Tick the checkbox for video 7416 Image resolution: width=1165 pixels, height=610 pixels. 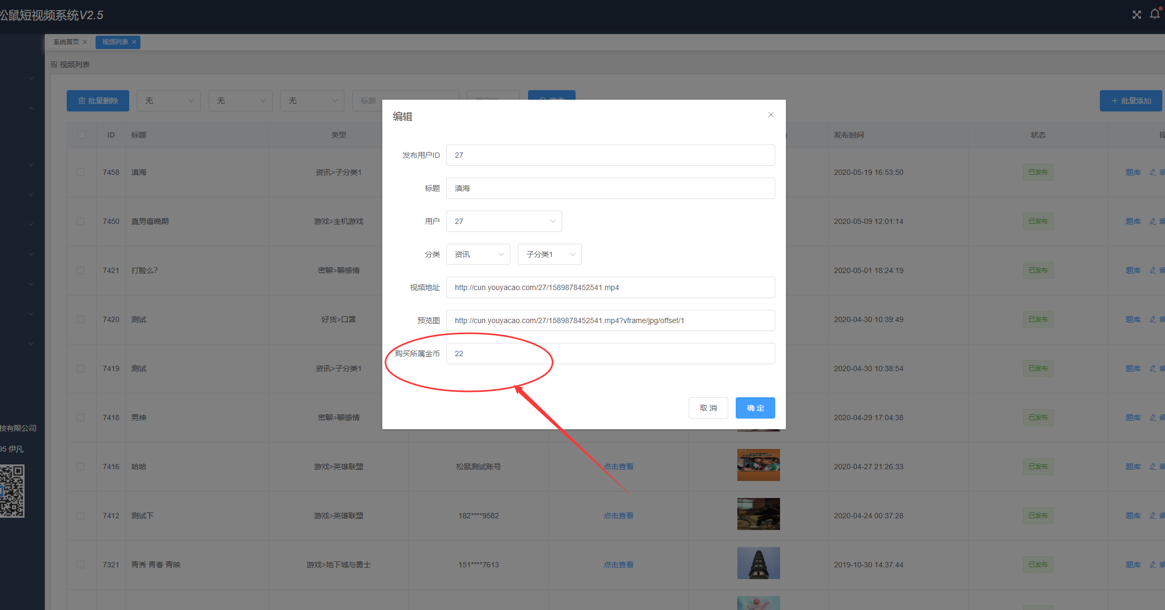(81, 467)
